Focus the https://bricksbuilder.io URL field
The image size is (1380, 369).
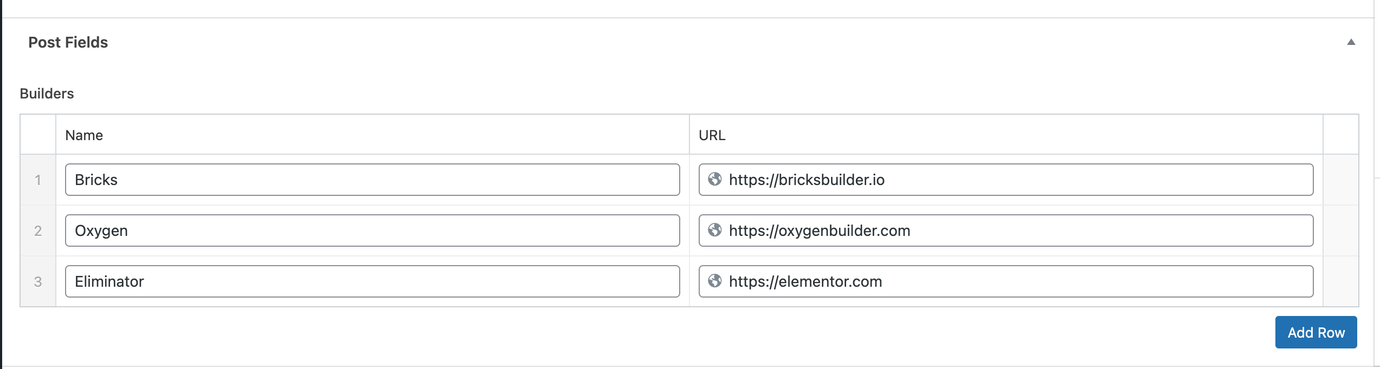click(x=1006, y=180)
